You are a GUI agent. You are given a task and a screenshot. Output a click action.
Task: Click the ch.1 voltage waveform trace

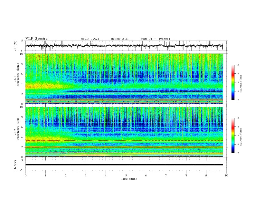click(124, 46)
